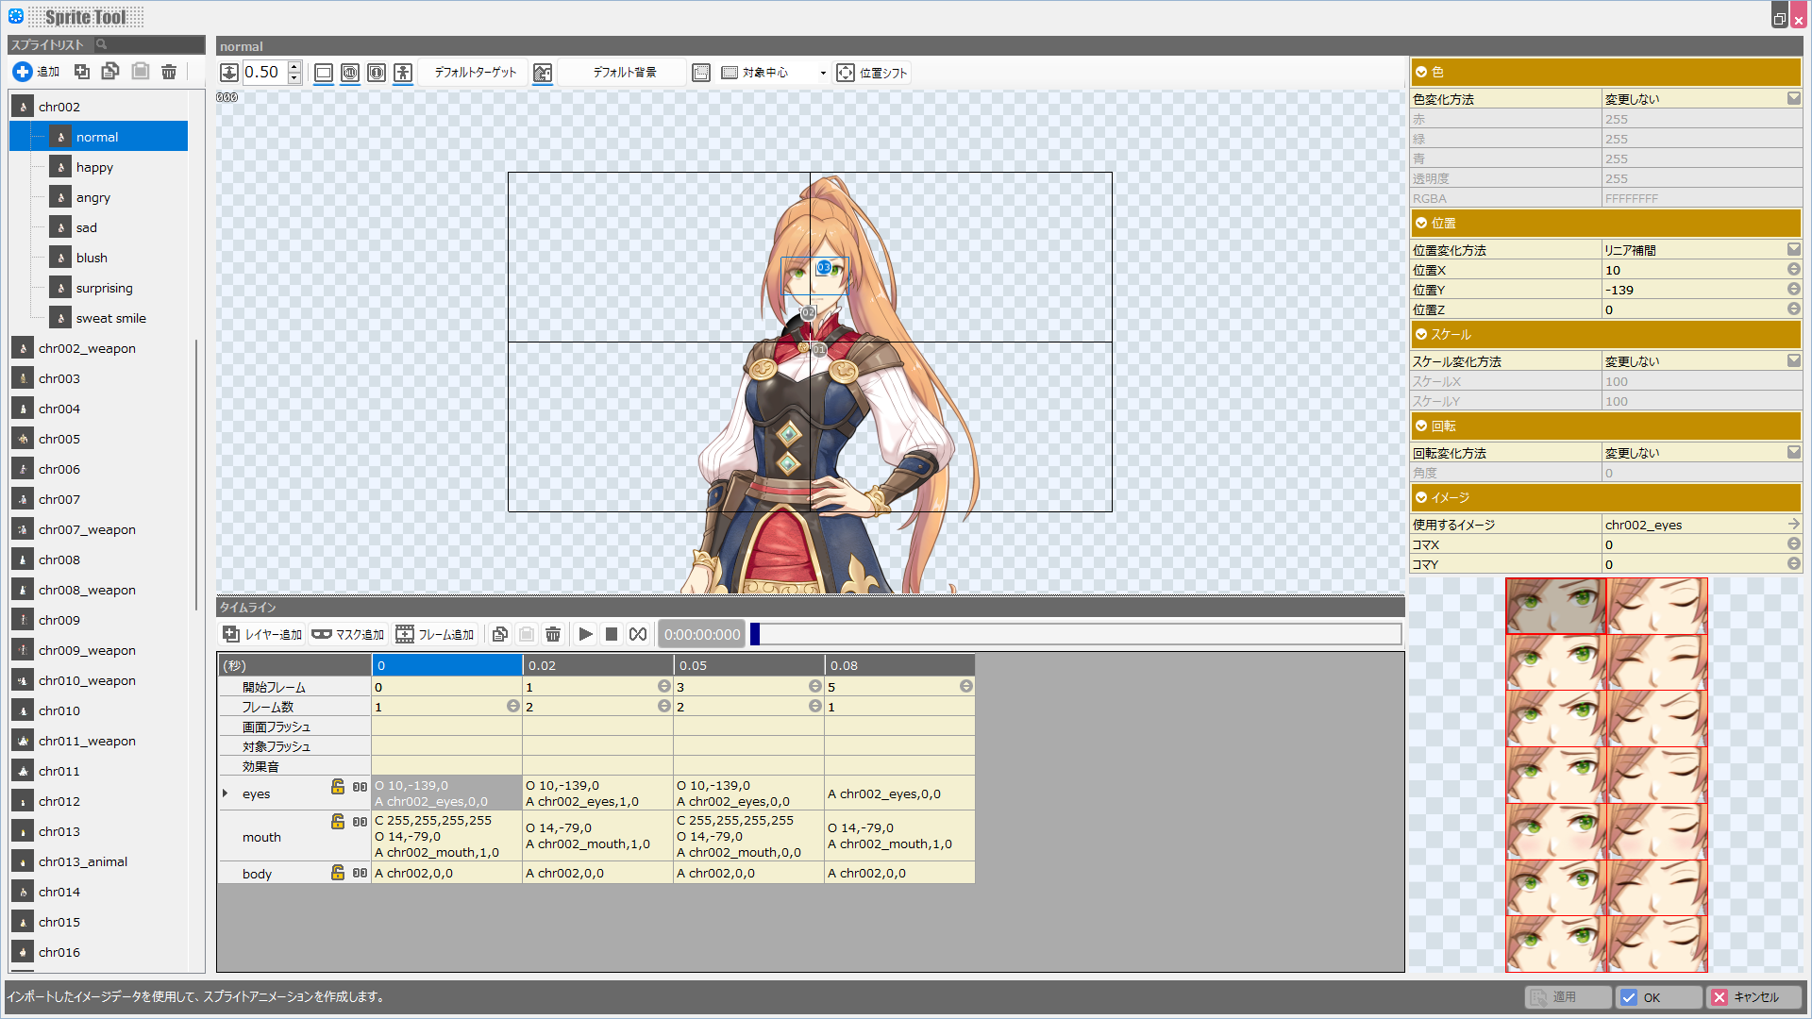Toggle the default background image icon

point(542,73)
